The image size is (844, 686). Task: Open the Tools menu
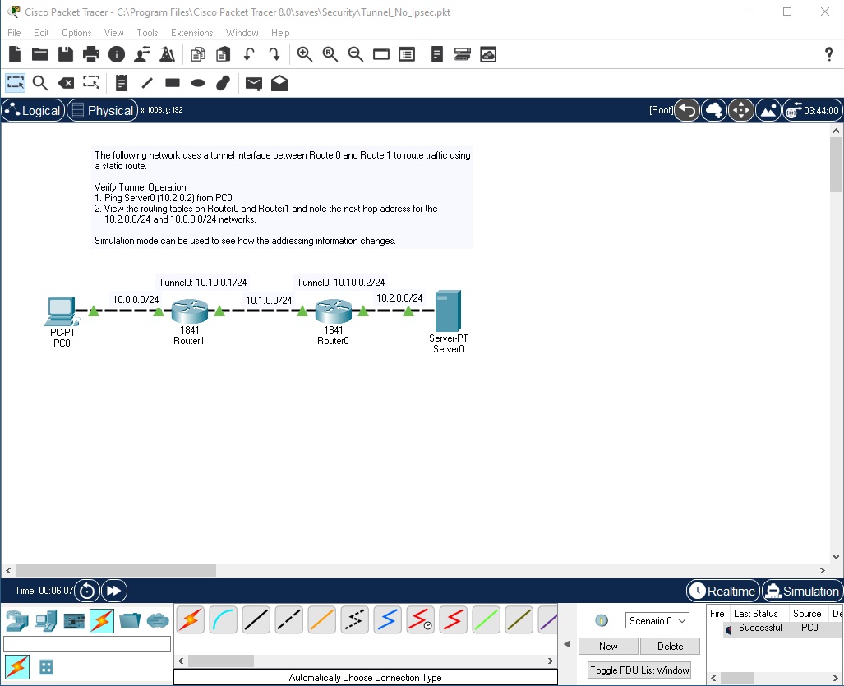pos(147,33)
